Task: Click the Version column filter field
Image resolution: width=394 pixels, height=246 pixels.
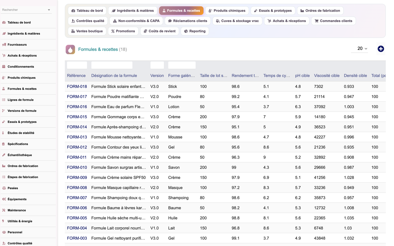Action: coord(157,65)
